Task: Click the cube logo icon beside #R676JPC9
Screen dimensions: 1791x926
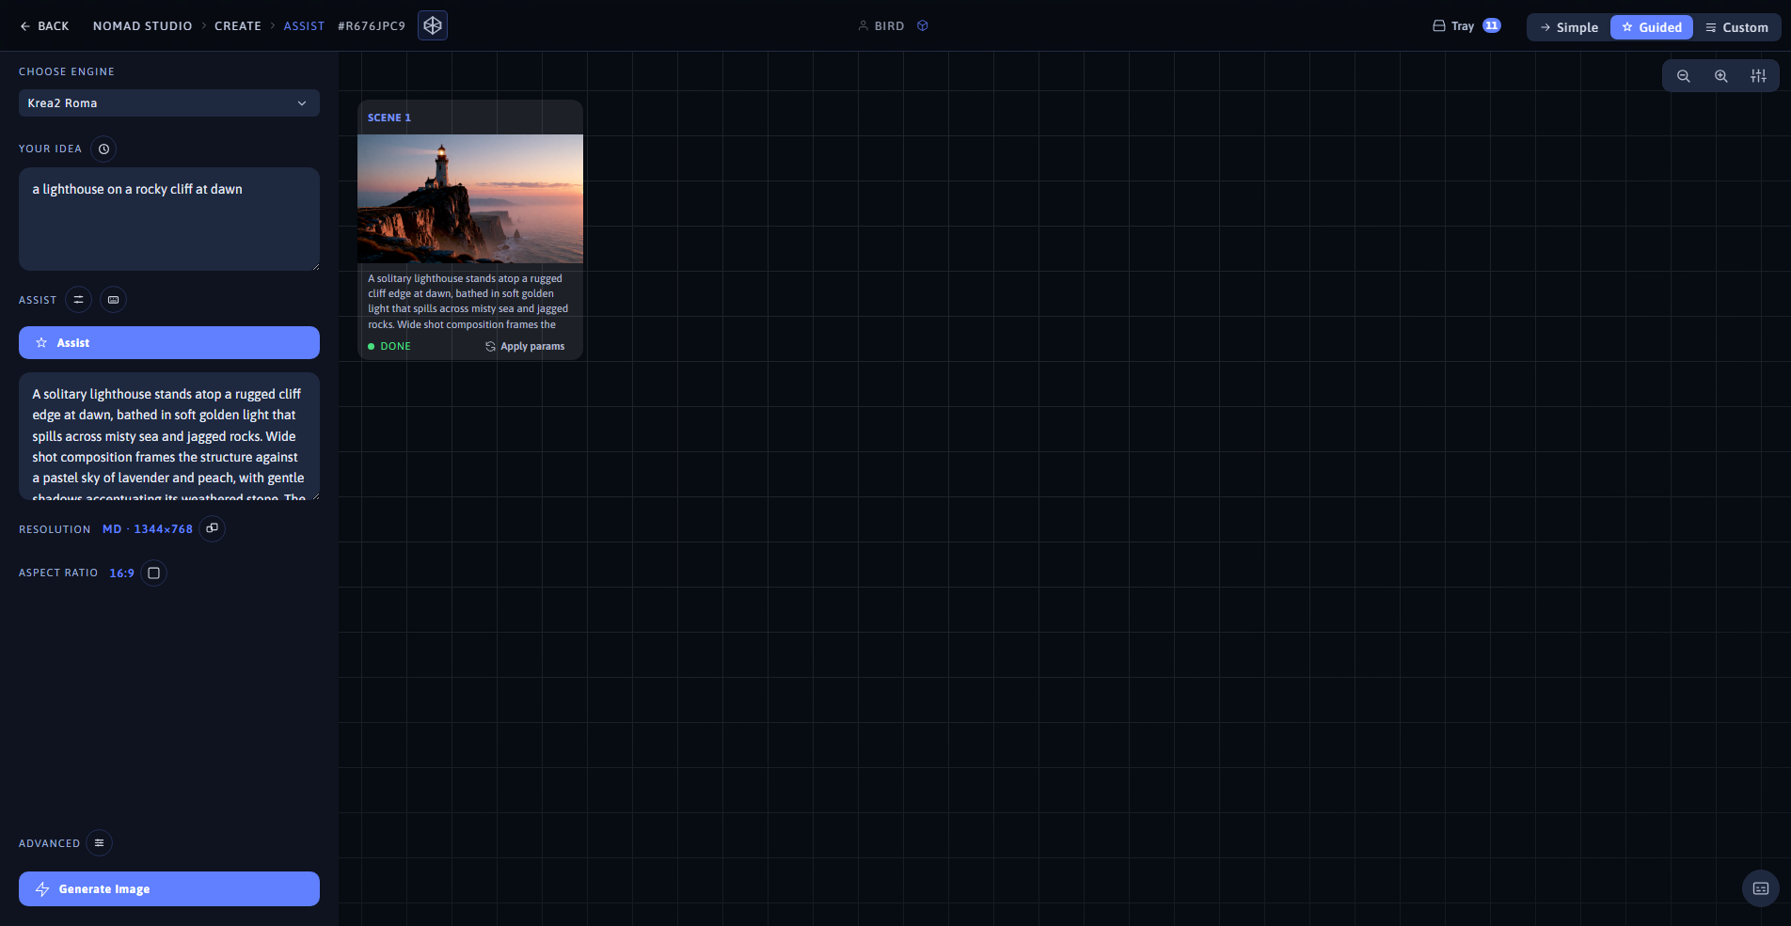Action: (433, 25)
